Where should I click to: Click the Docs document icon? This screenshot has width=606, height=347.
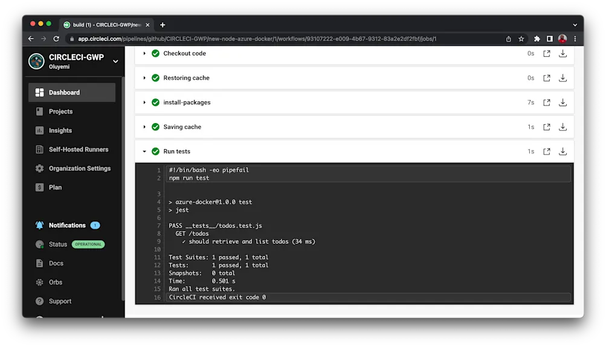[39, 263]
